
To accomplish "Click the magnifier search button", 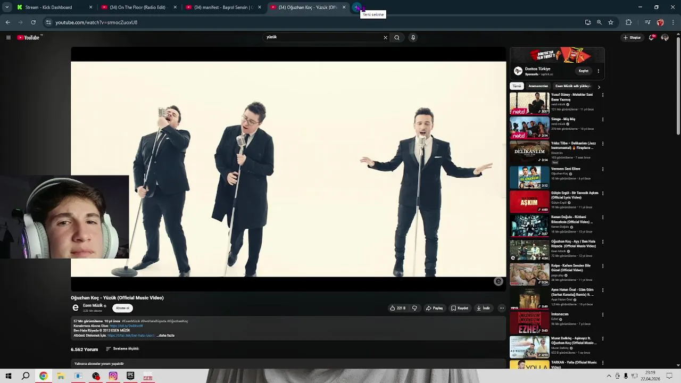I will pyautogui.click(x=396, y=37).
